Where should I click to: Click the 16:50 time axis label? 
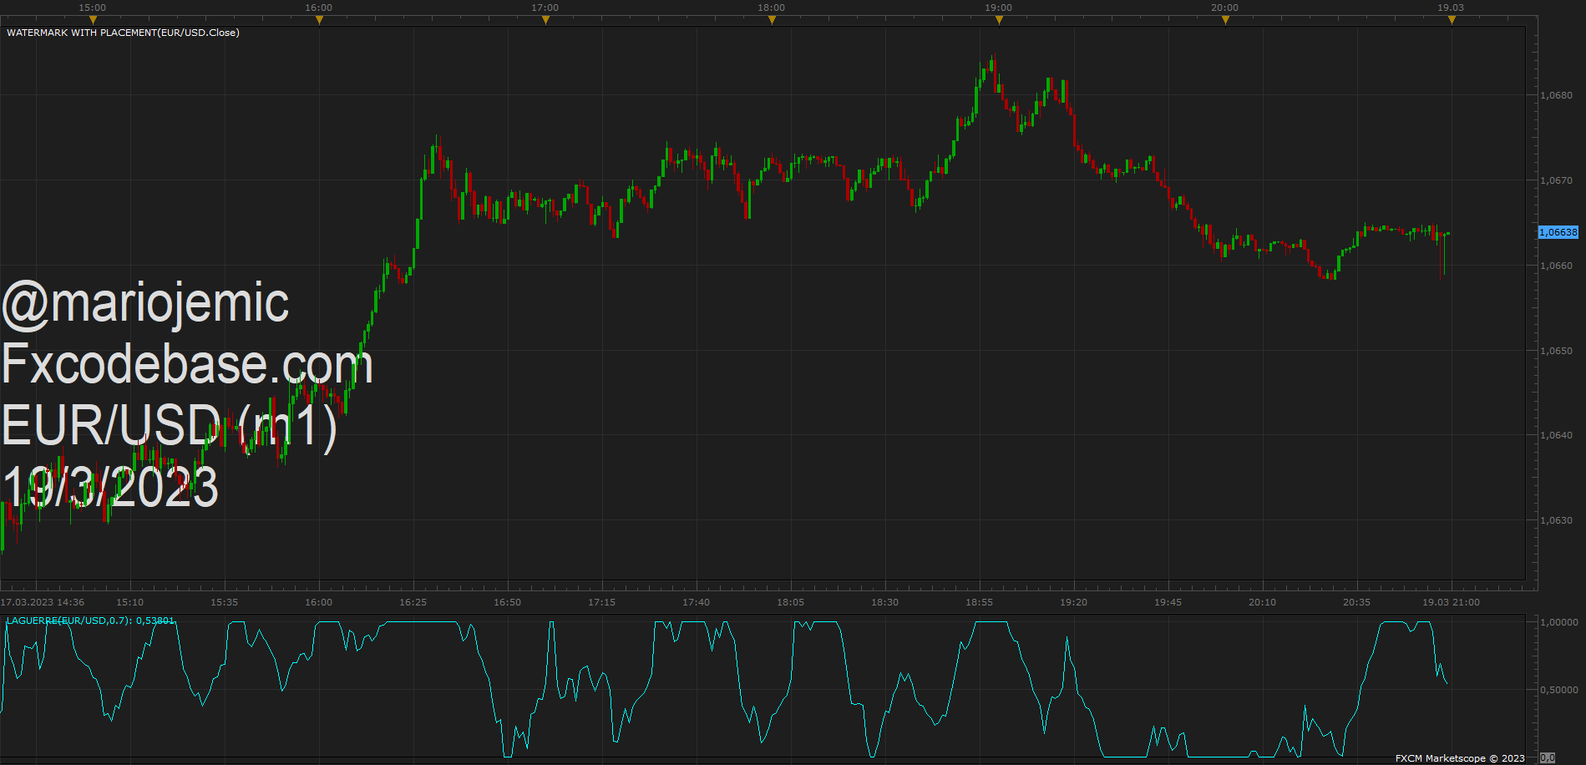tap(507, 602)
